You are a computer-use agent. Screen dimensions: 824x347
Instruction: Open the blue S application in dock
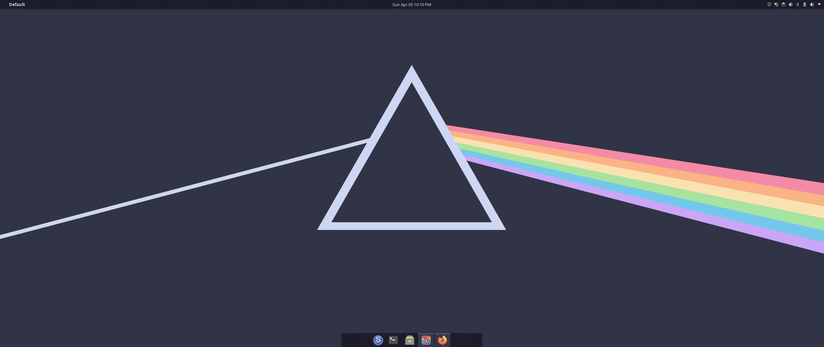tap(378, 340)
